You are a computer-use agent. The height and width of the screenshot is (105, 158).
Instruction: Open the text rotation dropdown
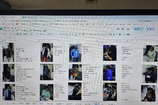pos(103,34)
